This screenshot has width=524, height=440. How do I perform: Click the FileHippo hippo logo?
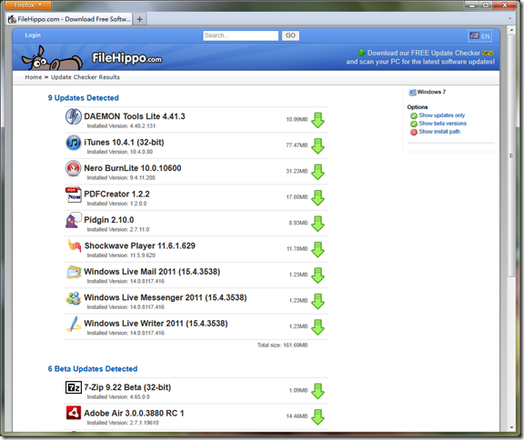(x=52, y=58)
